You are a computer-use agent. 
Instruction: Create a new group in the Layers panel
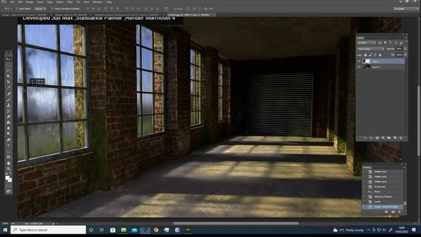389,138
